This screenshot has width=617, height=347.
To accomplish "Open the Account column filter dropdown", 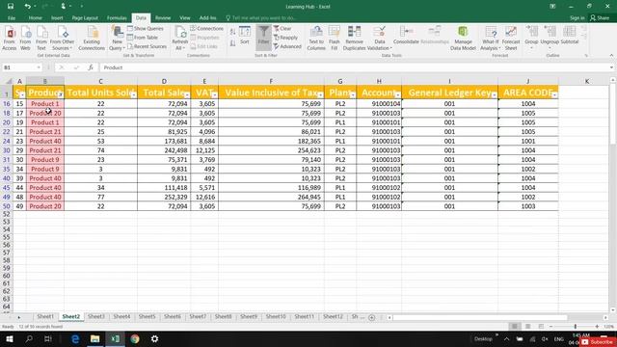I will click(398, 94).
